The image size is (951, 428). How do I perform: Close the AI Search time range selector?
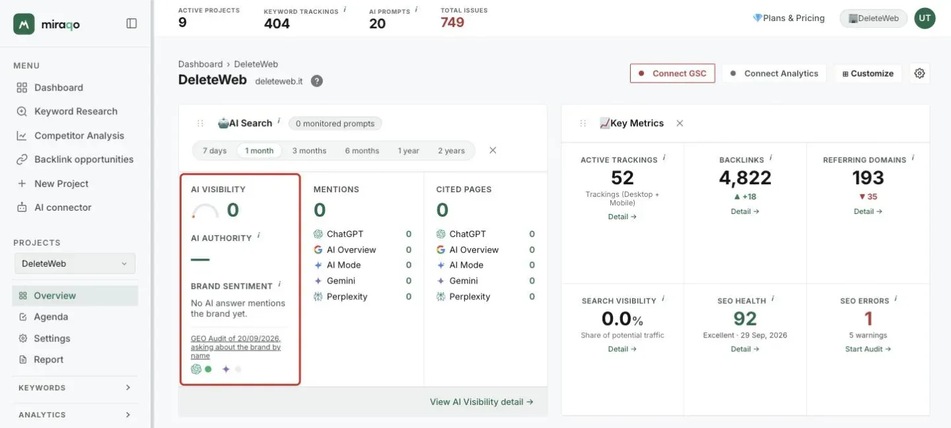click(493, 151)
